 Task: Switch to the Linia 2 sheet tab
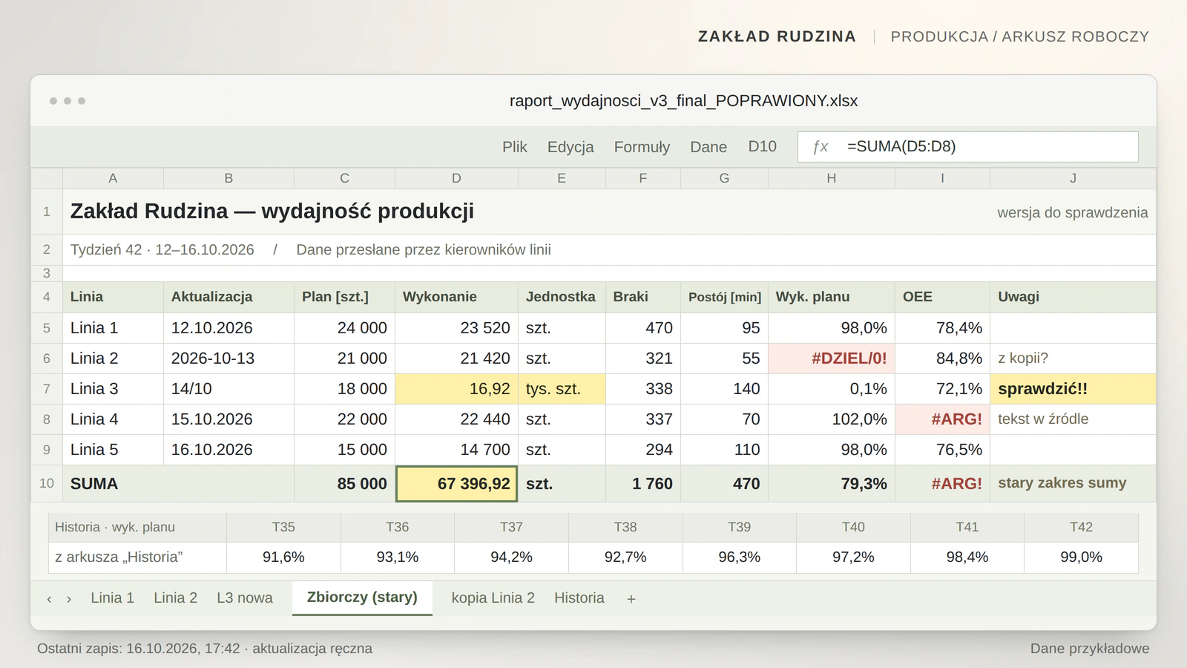176,598
